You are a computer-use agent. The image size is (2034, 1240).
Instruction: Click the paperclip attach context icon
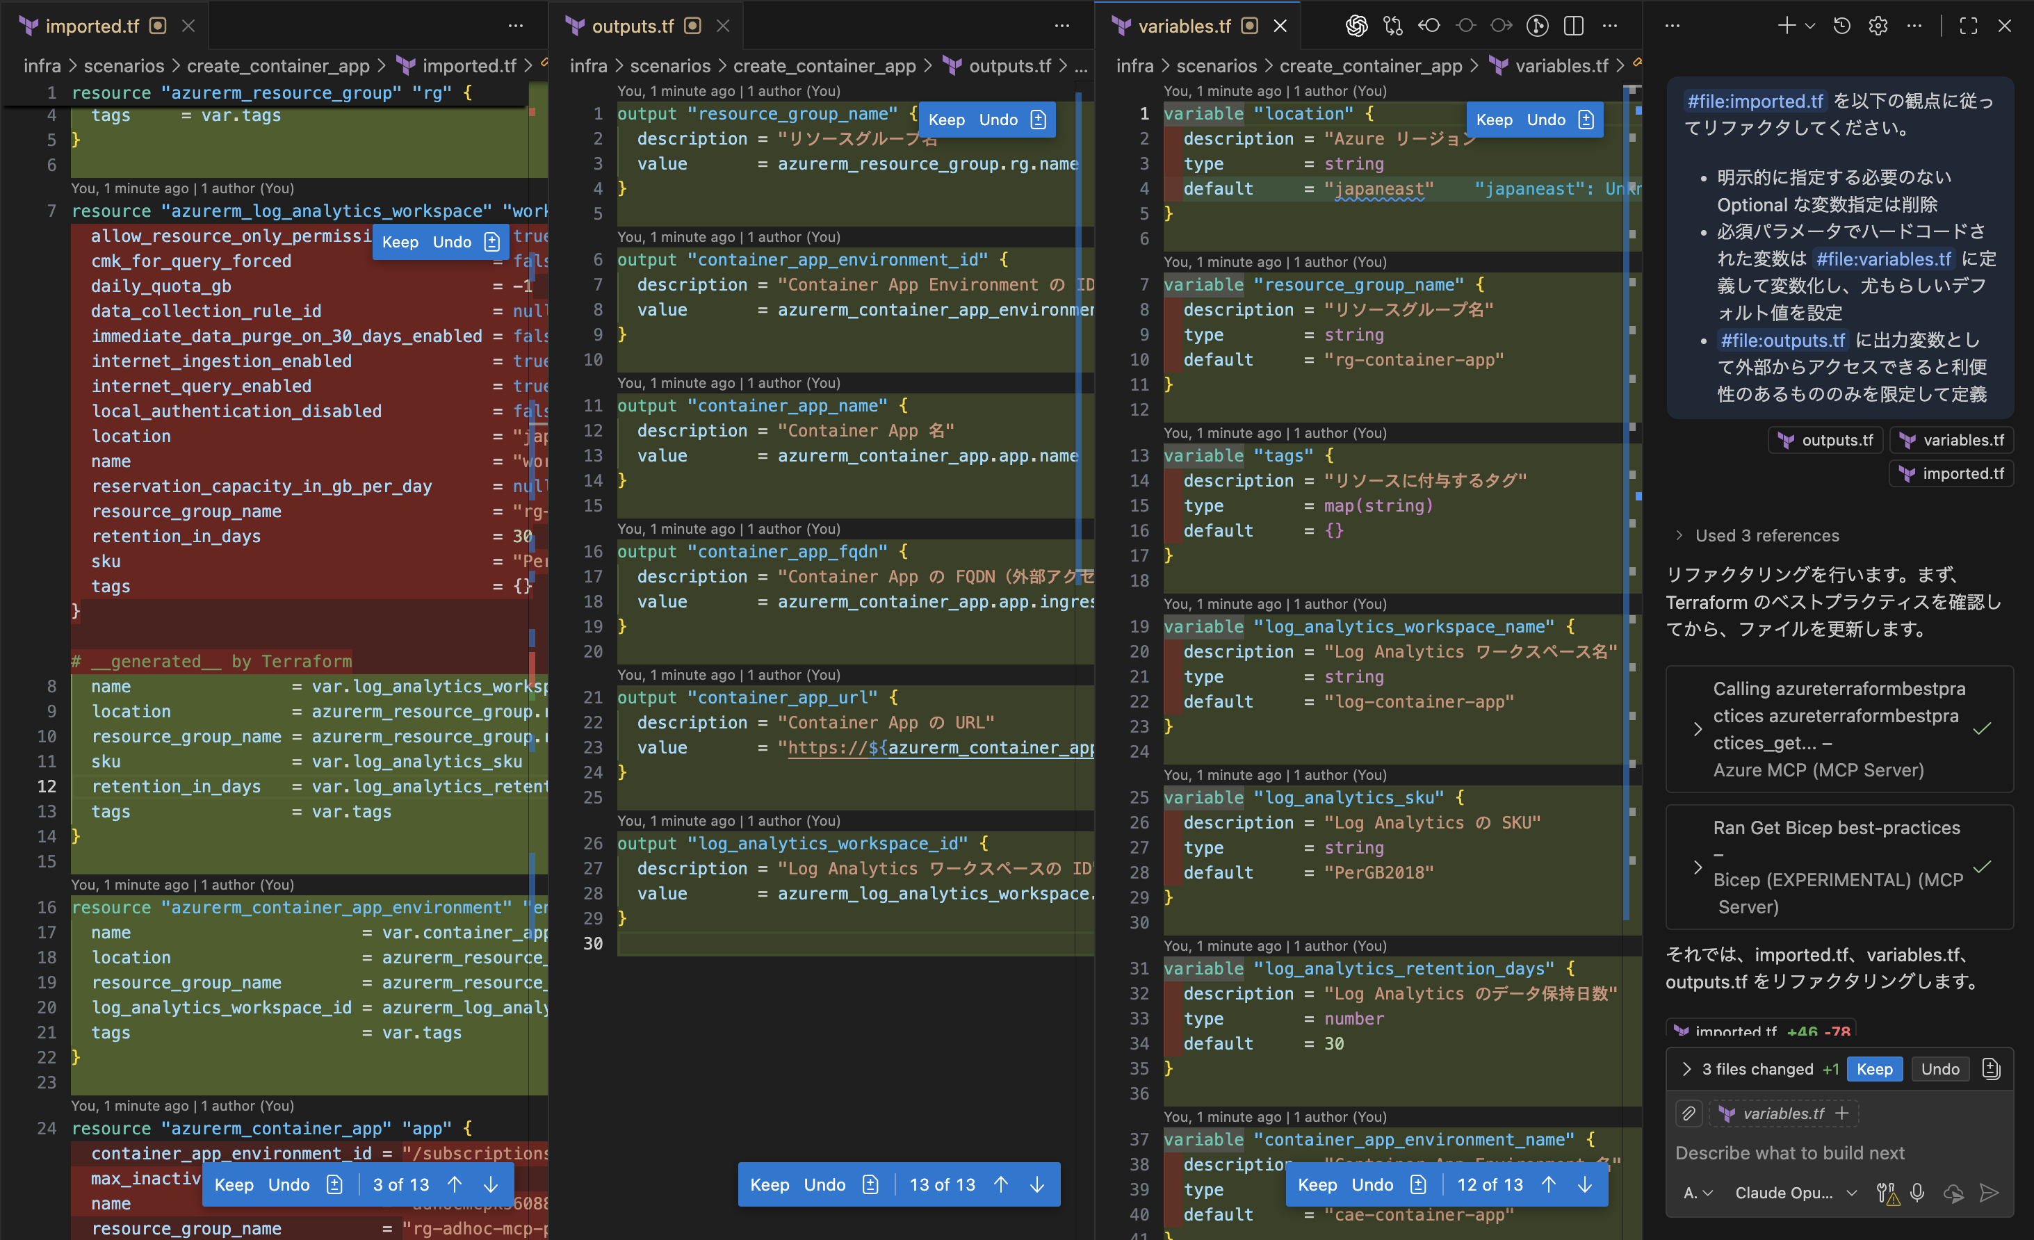tap(1689, 1113)
